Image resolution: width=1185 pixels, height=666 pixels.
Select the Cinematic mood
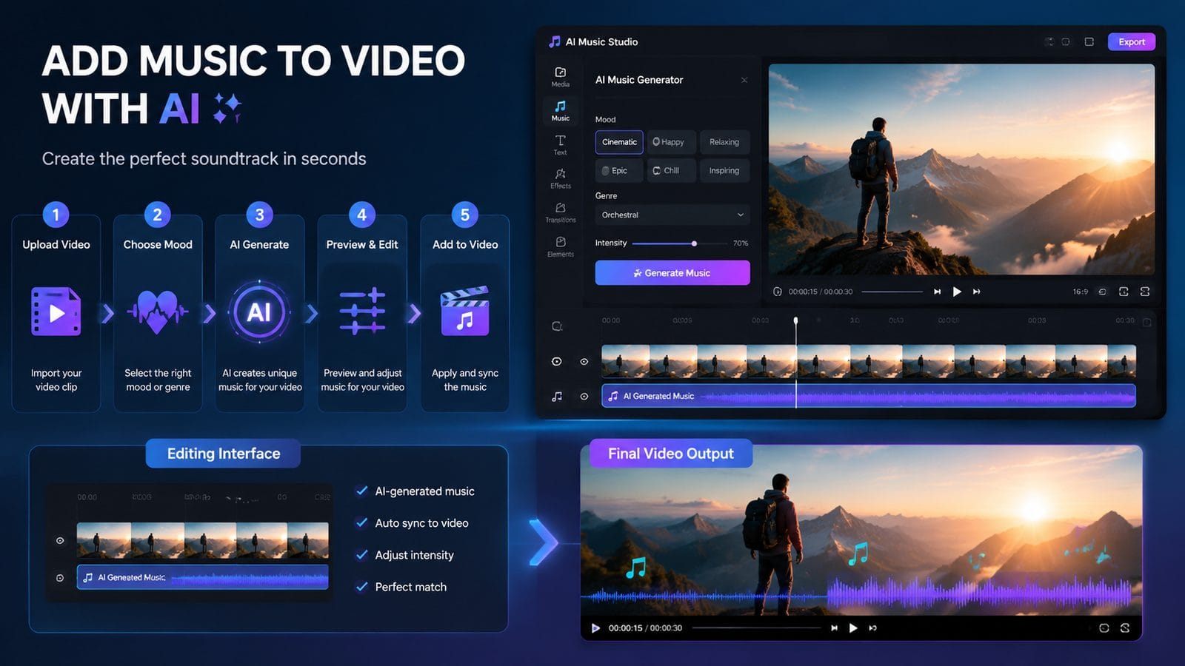tap(619, 142)
